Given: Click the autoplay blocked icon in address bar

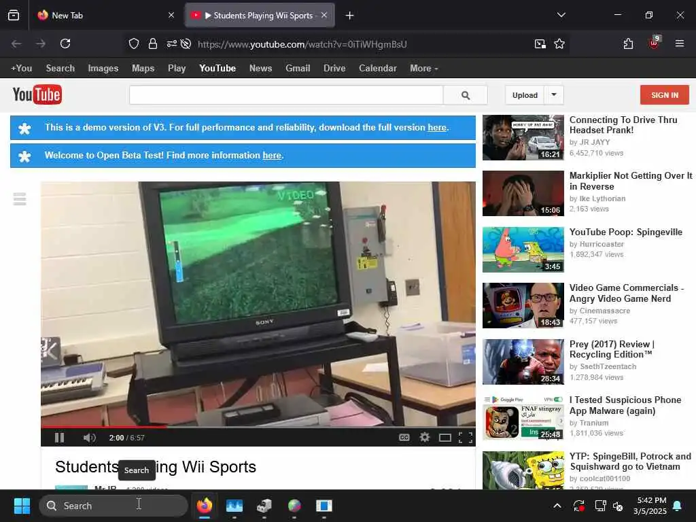Looking at the screenshot, I should 186,43.
